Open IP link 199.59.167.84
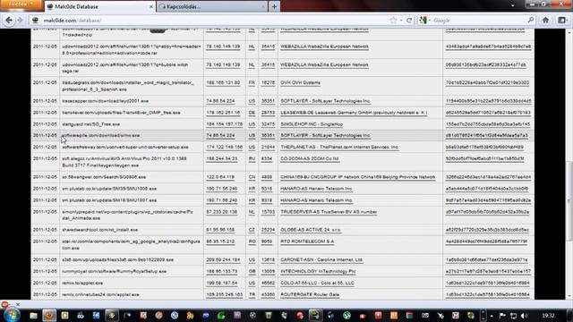This screenshot has width=573, height=322. click(221, 284)
